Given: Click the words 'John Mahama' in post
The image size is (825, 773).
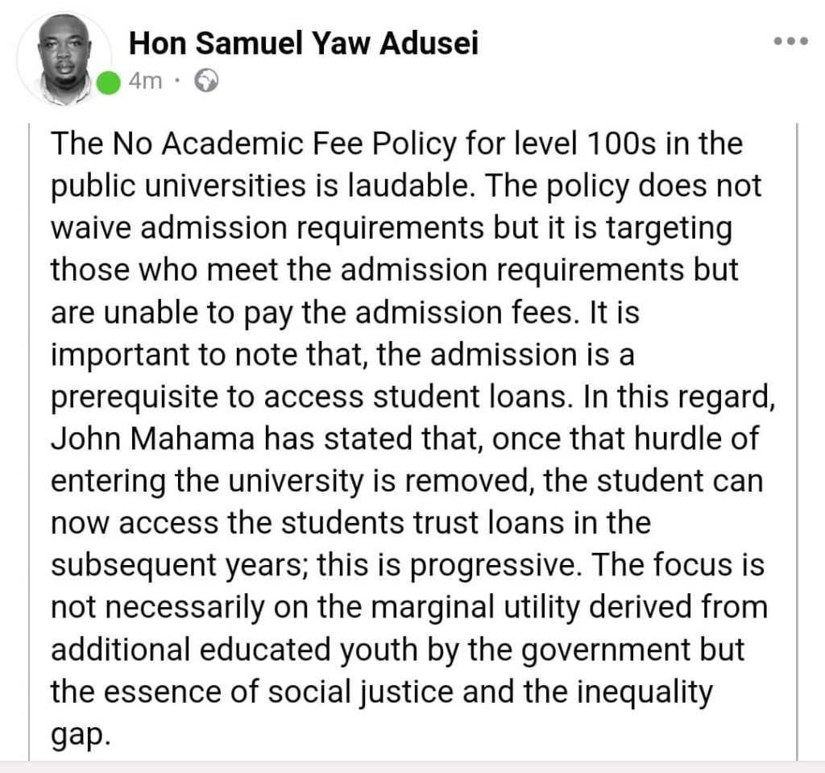Looking at the screenshot, I should coord(152,438).
